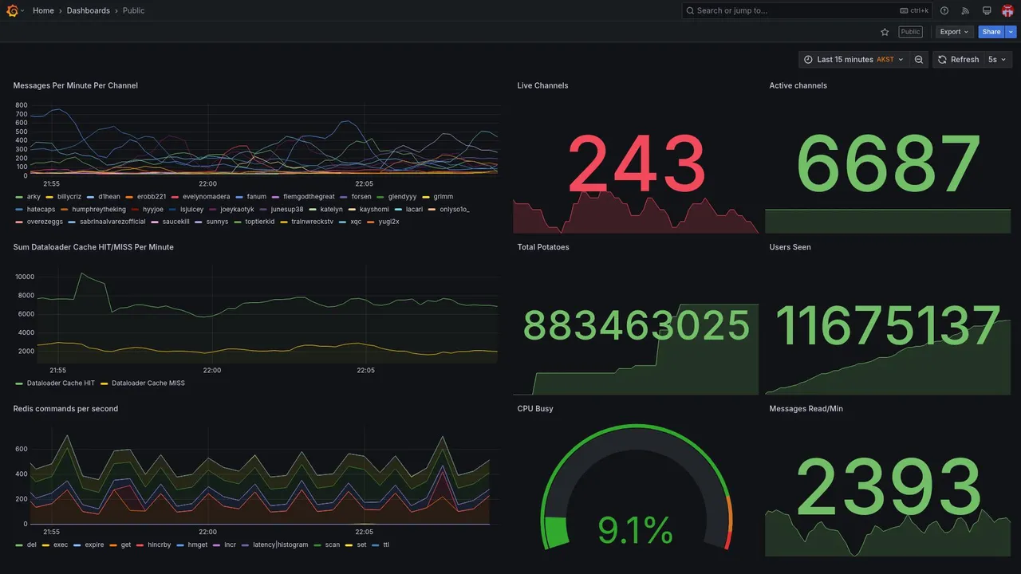Open the user avatar profile menu
Viewport: 1021px width, 574px height.
pyautogui.click(x=1007, y=10)
